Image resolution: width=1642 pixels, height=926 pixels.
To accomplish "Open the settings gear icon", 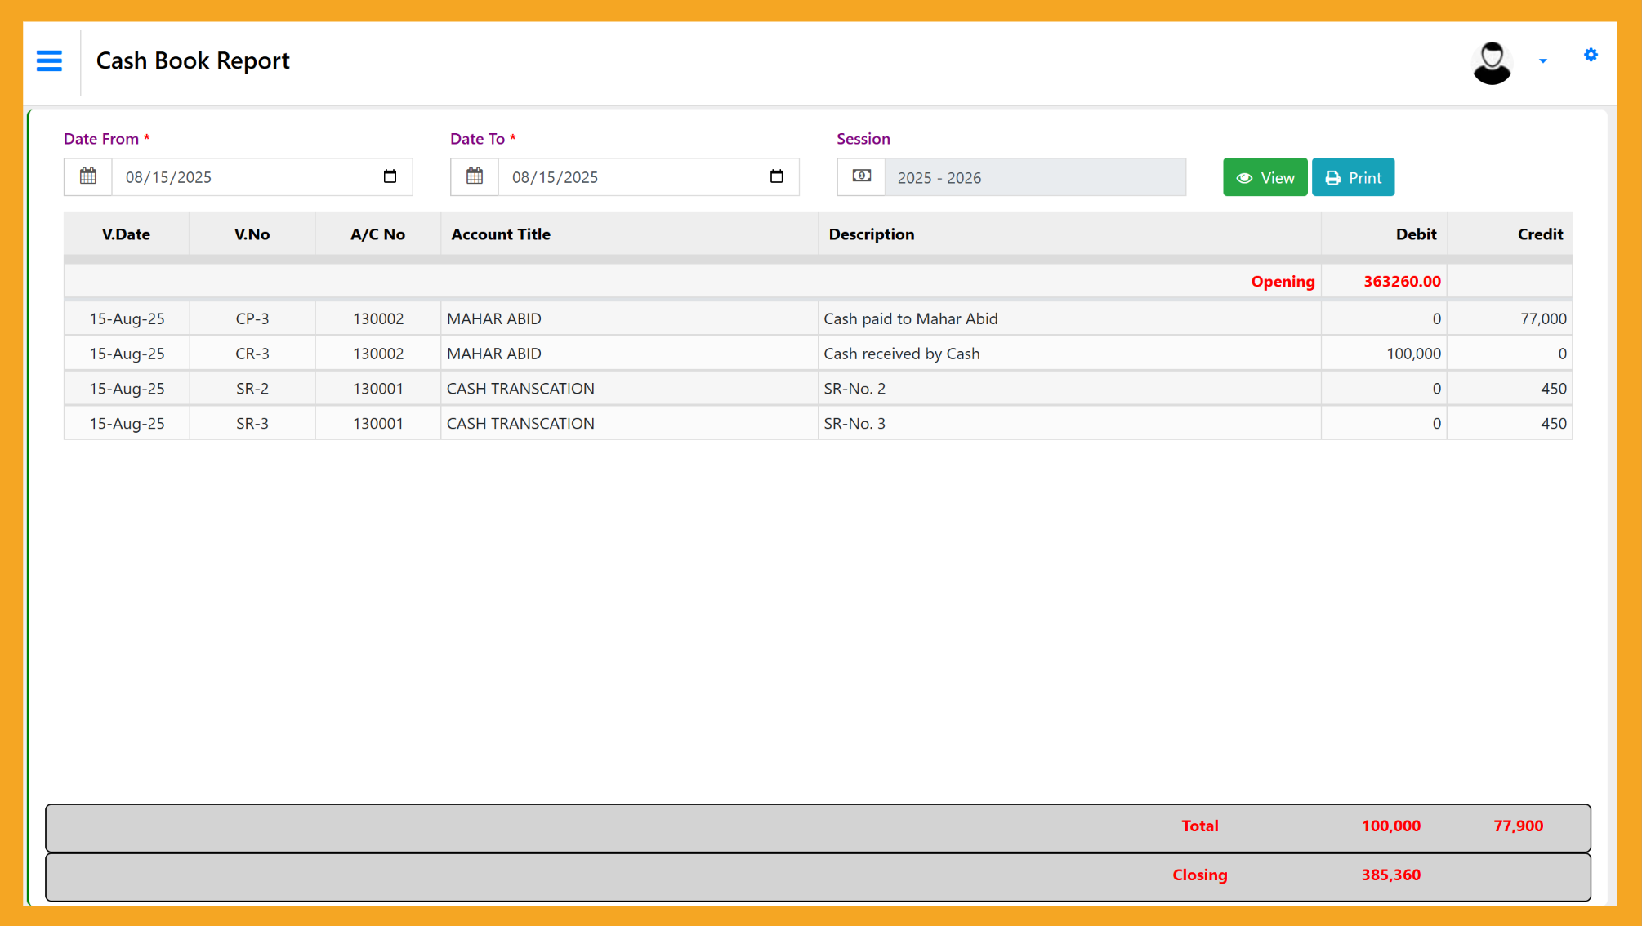I will [1590, 55].
